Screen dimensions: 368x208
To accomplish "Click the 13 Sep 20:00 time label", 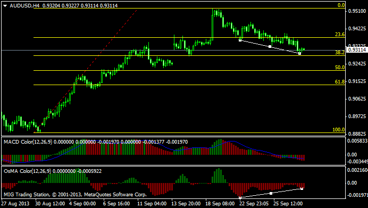I will point(186,204).
